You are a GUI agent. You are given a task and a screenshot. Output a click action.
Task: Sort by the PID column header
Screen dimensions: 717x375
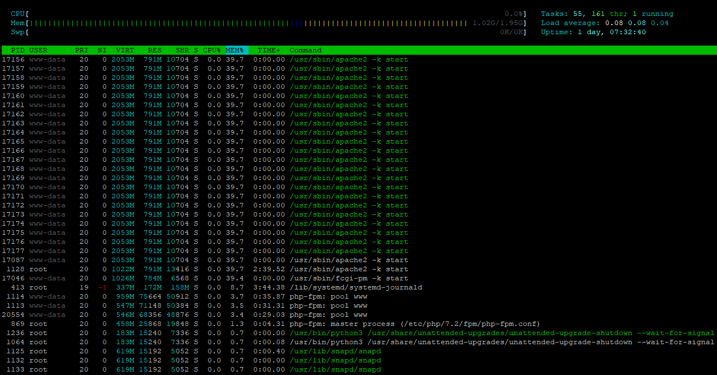click(x=18, y=50)
